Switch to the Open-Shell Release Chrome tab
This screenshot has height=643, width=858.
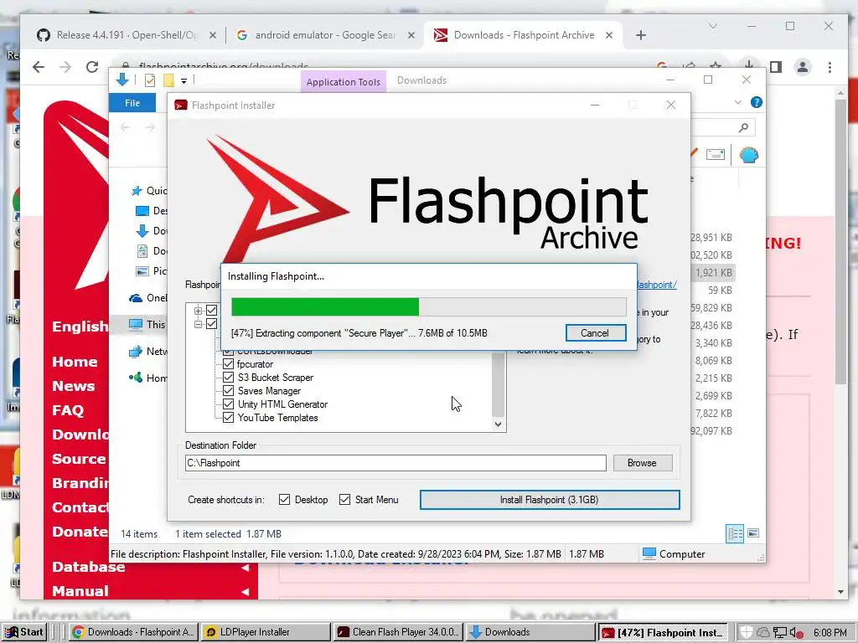(x=126, y=35)
